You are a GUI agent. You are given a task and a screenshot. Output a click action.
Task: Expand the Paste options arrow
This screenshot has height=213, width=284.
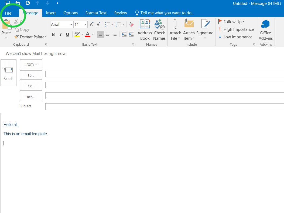6,38
